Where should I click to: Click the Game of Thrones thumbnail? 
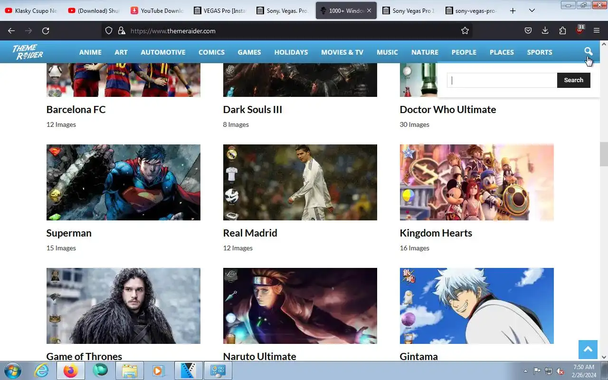pos(123,306)
